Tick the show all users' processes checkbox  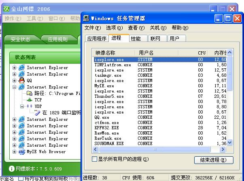pyautogui.click(x=94, y=159)
